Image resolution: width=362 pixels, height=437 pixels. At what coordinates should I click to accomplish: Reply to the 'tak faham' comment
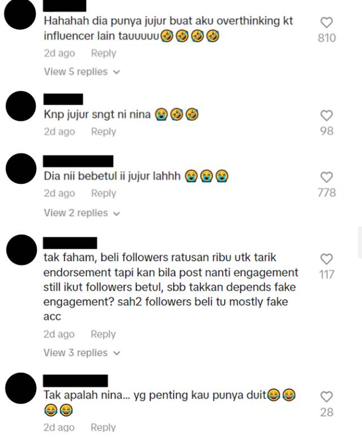[103, 334]
